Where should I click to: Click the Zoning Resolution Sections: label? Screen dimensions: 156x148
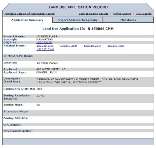pos(17,97)
